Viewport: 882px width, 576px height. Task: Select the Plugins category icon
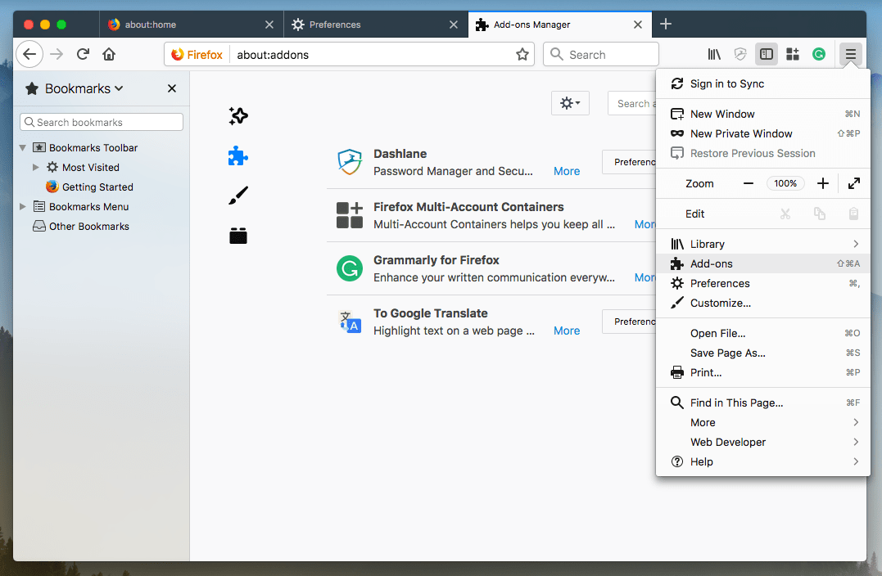pyautogui.click(x=238, y=236)
